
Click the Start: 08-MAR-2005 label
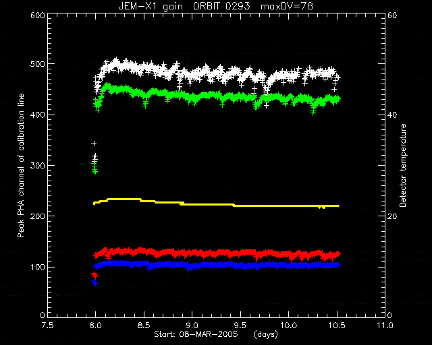(x=196, y=334)
